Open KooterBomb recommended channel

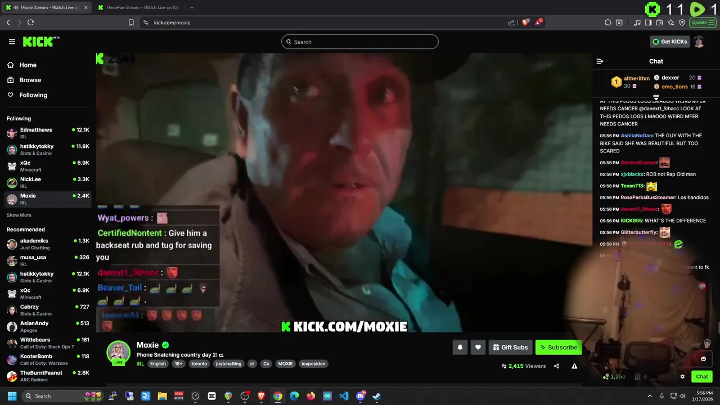click(47, 359)
